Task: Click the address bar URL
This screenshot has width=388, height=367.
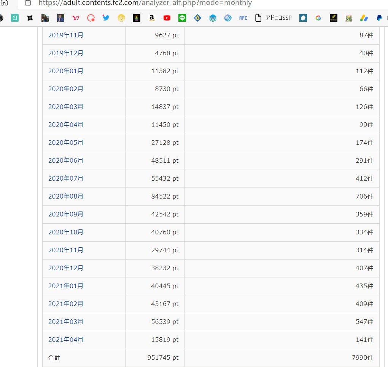Action: coord(145,3)
